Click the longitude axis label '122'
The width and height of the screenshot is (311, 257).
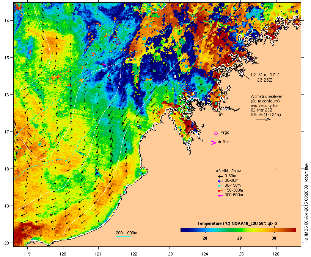tap(134, 254)
